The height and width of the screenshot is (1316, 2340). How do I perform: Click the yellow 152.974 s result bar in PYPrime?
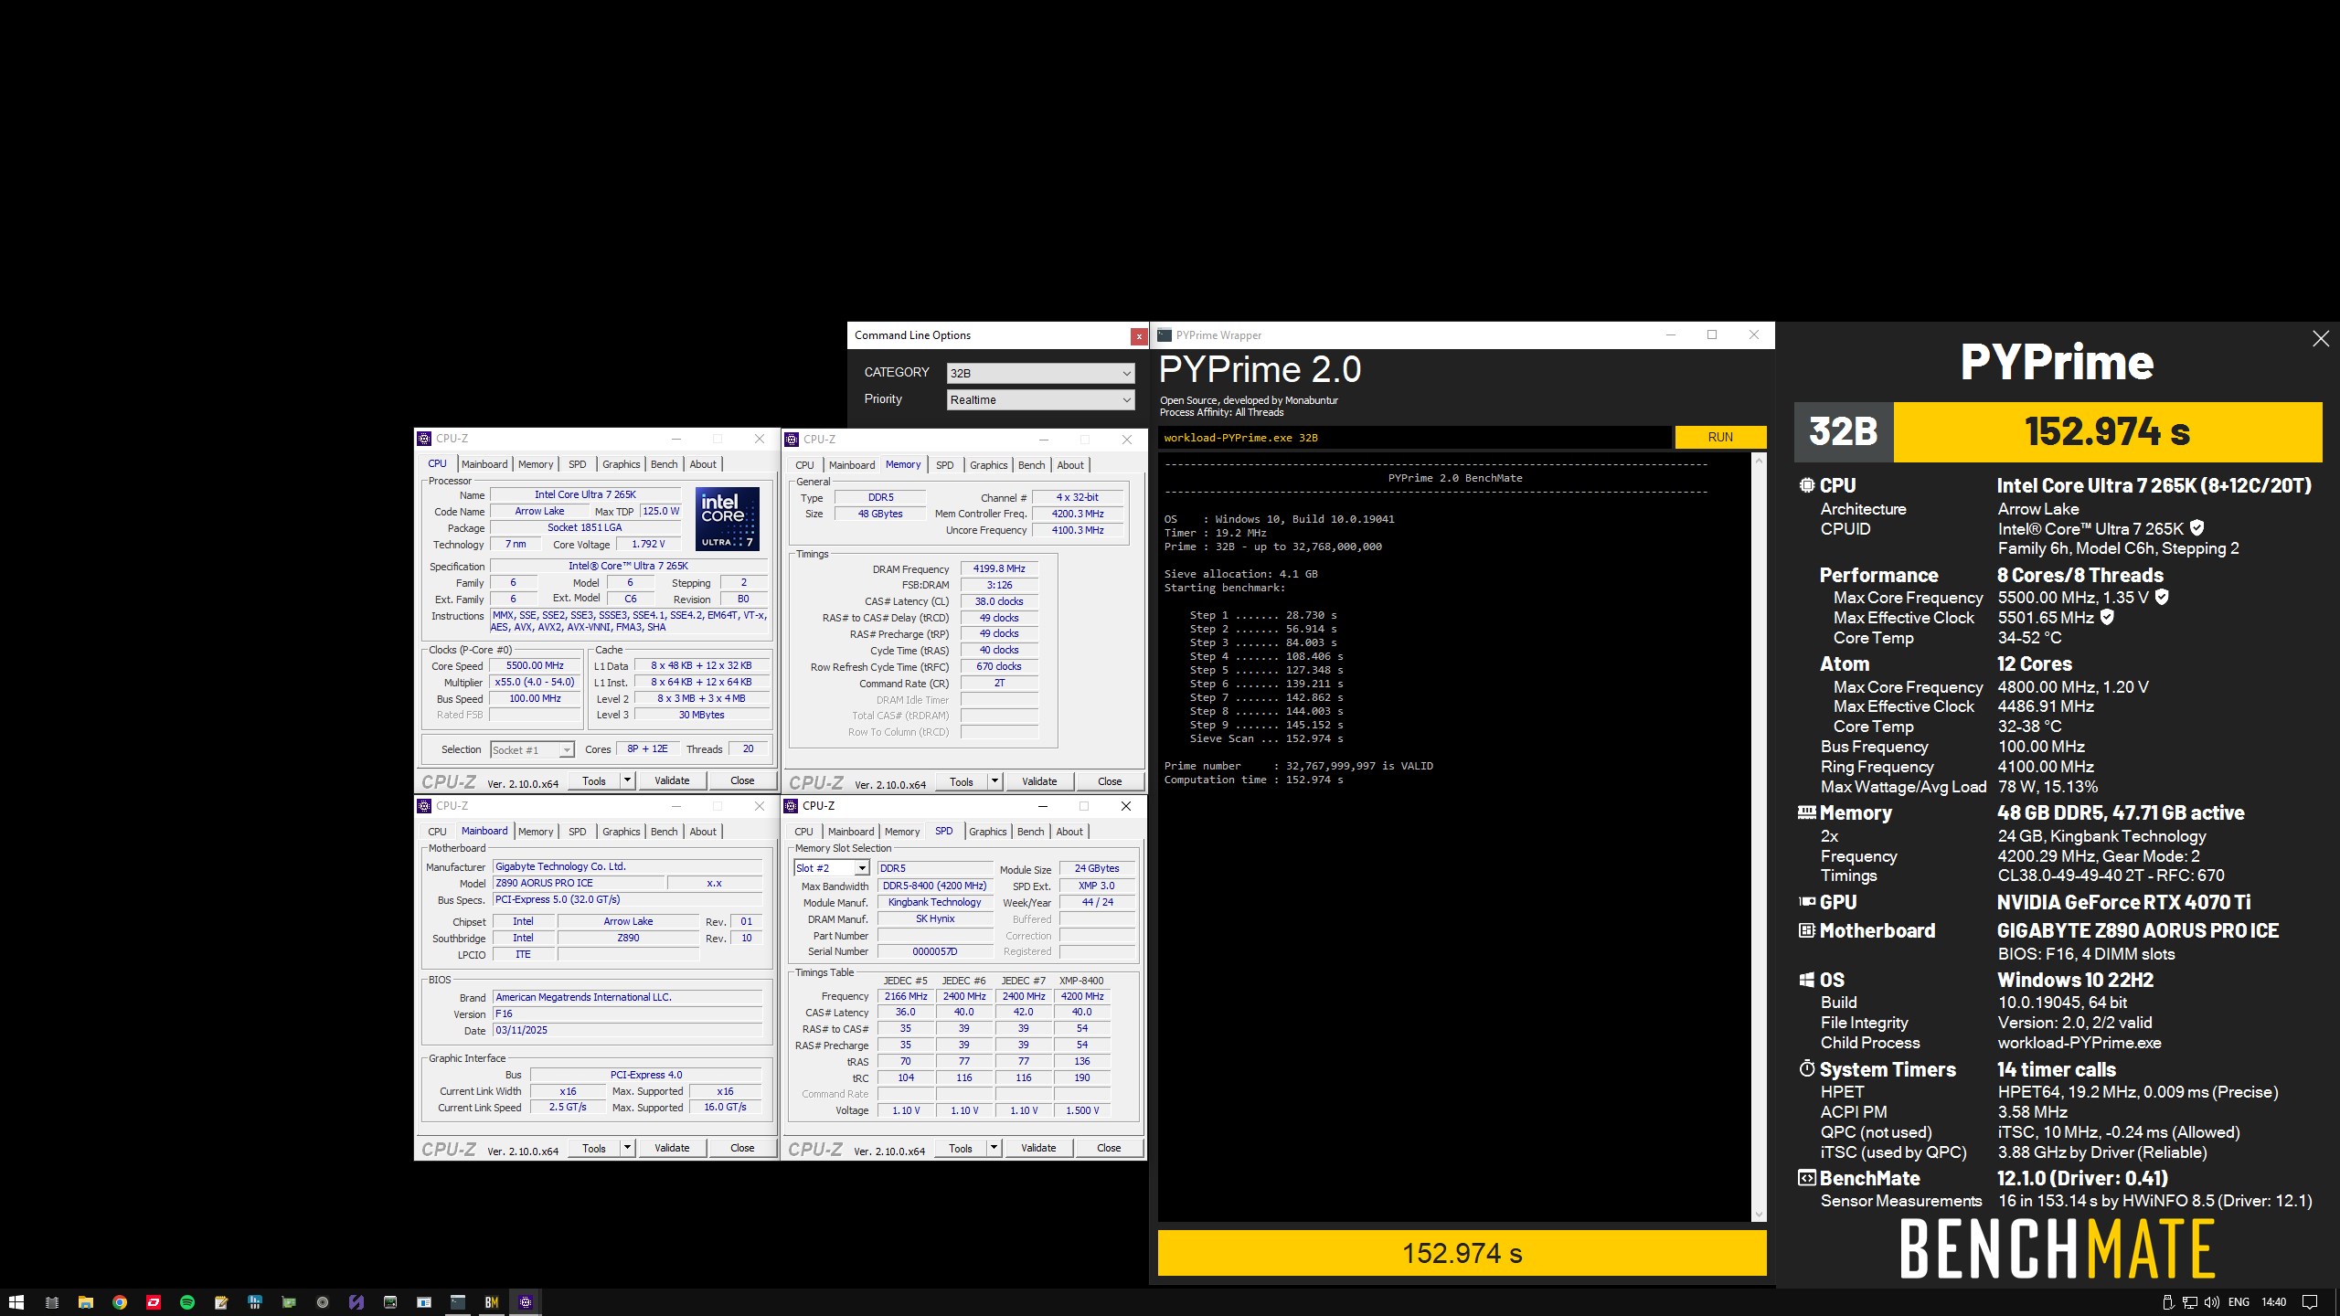(1462, 1253)
